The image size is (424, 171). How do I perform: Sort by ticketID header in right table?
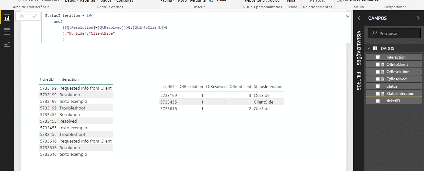click(x=167, y=87)
